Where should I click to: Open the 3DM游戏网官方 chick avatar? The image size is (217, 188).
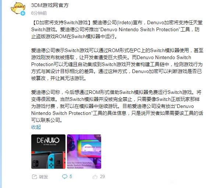[18, 8]
